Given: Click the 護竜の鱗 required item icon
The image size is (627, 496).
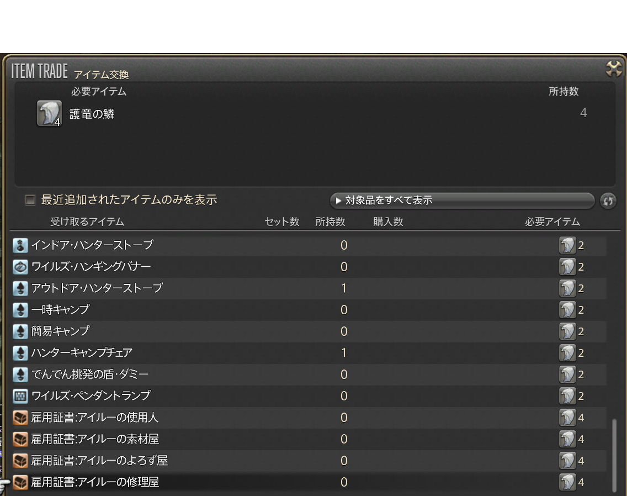Looking at the screenshot, I should [49, 114].
